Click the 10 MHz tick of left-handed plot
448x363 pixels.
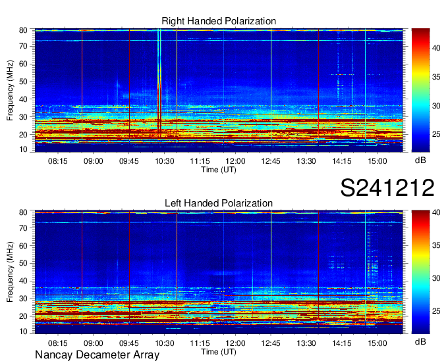tap(23, 331)
